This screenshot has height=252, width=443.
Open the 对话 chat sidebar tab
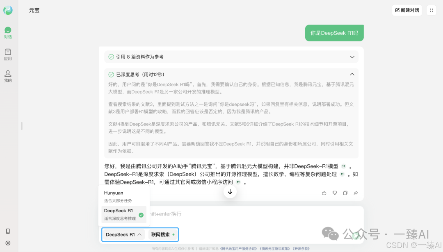[8, 33]
